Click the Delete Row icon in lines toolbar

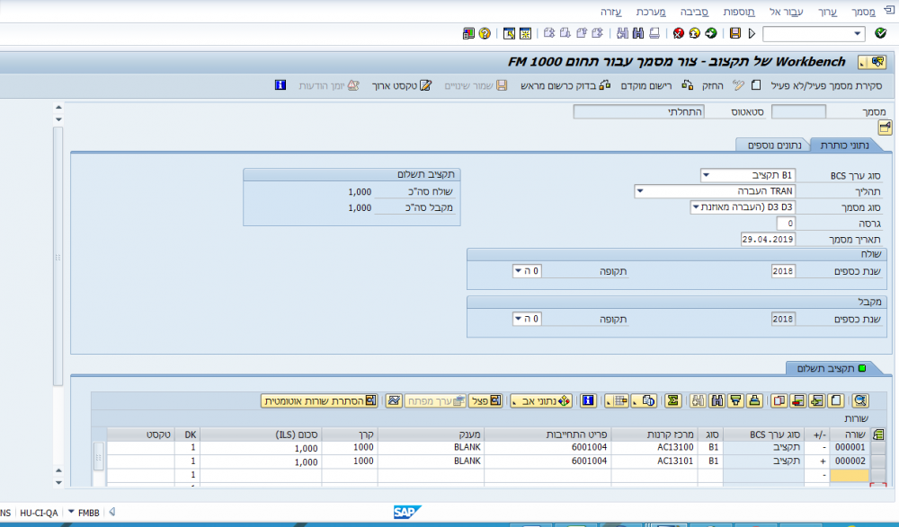click(797, 400)
